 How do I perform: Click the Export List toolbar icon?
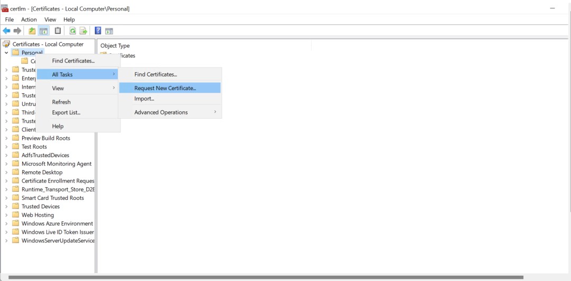coord(83,31)
